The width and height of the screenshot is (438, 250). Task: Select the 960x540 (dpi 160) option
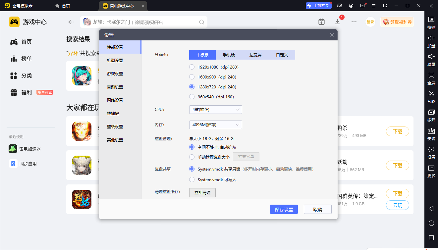(192, 97)
